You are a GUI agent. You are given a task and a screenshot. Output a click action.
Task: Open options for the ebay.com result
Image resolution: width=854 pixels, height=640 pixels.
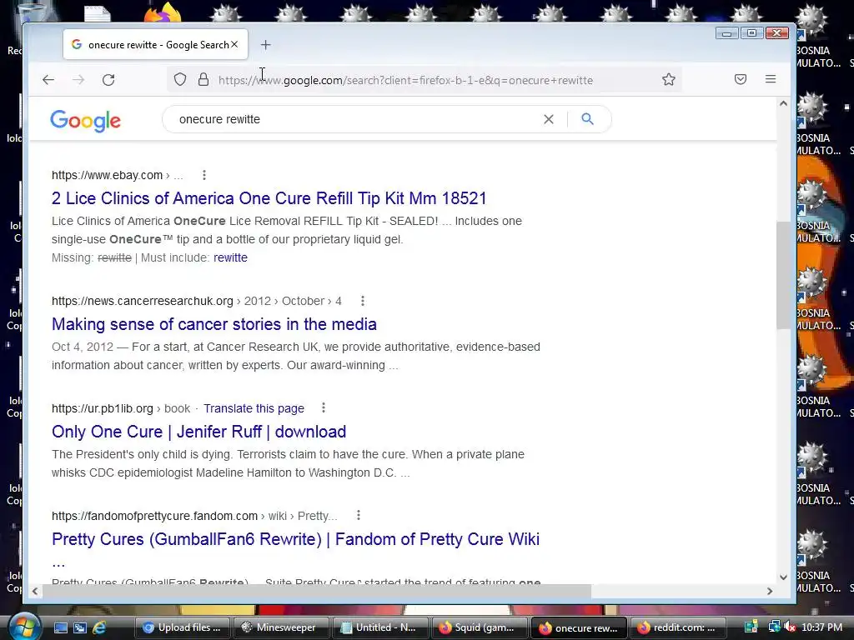coord(204,175)
